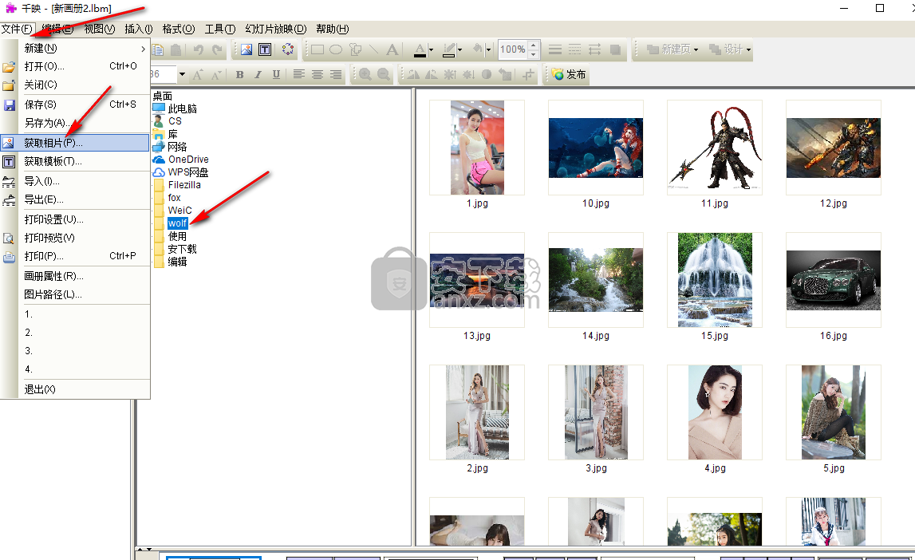Screen dimensions: 915x560
Task: Select 另存为(A)... menu entry
Action: tap(75, 123)
